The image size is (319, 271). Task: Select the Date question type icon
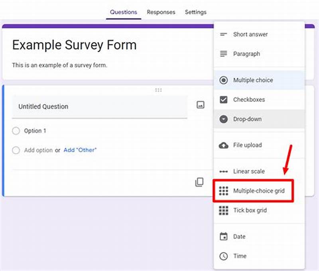223,236
